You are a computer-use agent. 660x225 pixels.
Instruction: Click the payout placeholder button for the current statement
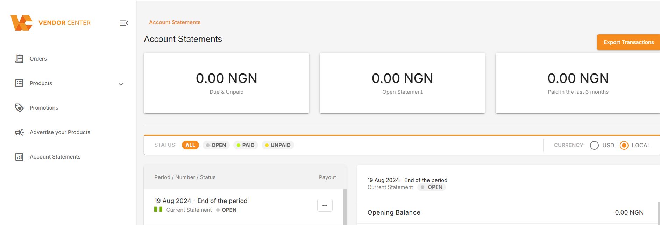click(x=325, y=205)
